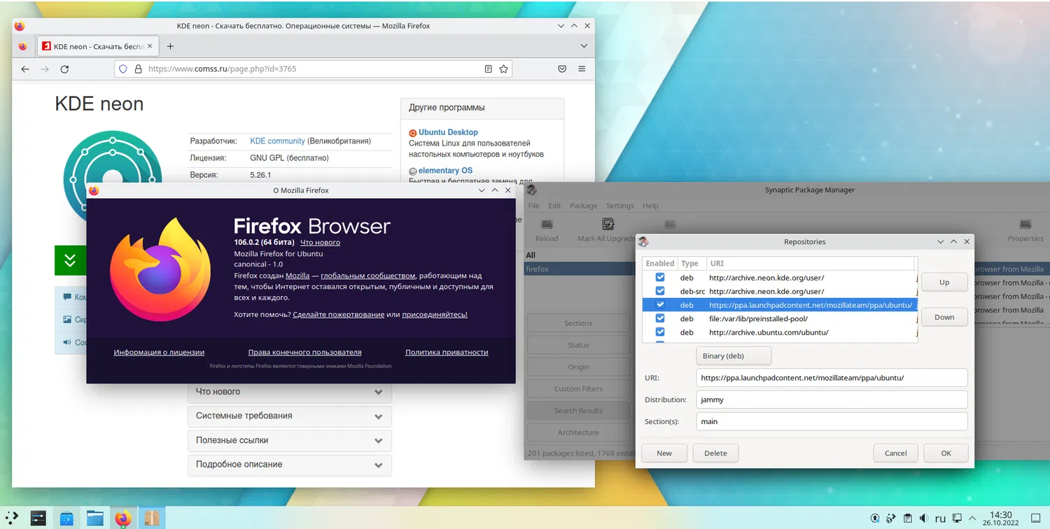Switch keyboard layout using the ru indicator
Viewport: 1050px width, 529px height.
[940, 519]
